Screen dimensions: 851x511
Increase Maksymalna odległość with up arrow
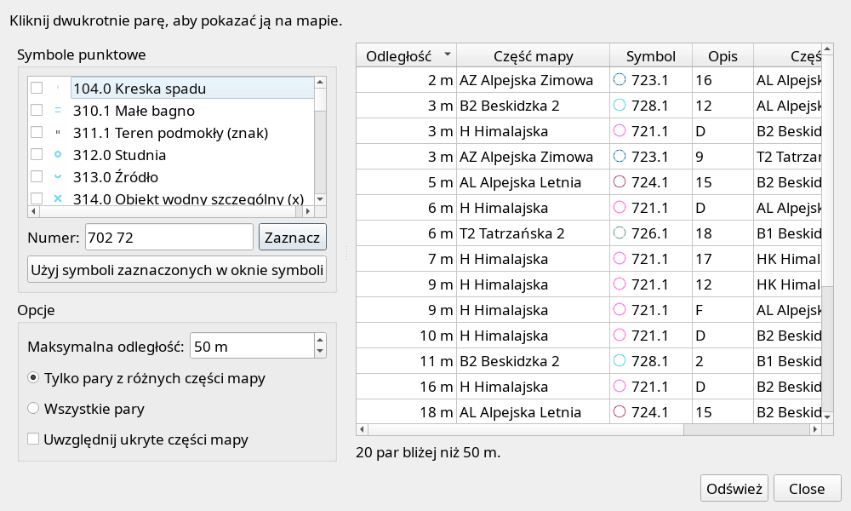320,340
